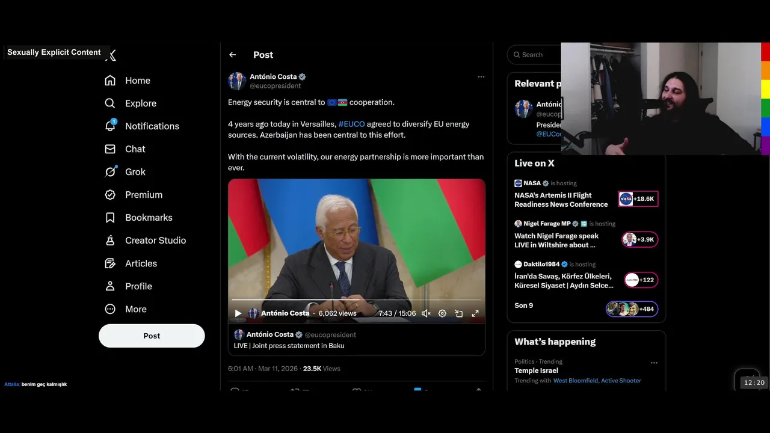The width and height of the screenshot is (770, 433).
Task: Click the avatar in Relevant people card
Action: click(523, 109)
